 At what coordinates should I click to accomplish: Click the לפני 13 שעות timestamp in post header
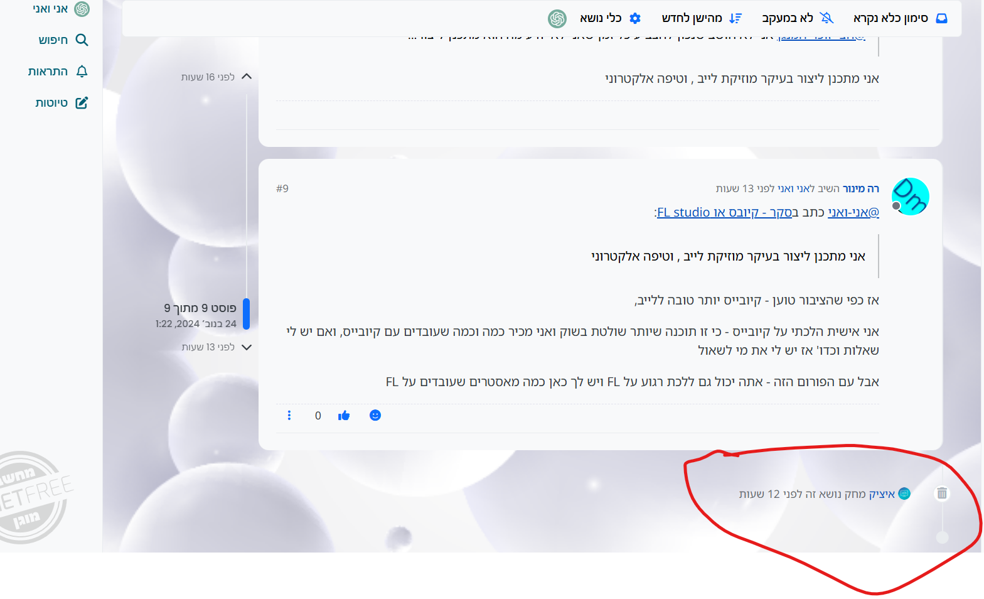click(745, 188)
